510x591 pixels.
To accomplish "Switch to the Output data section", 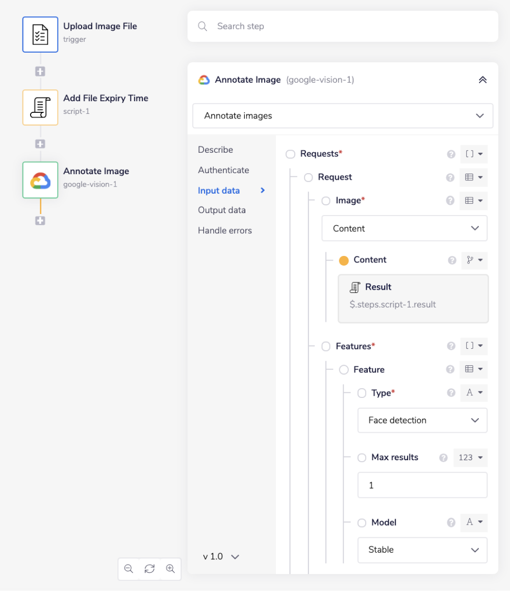I will coord(222,210).
